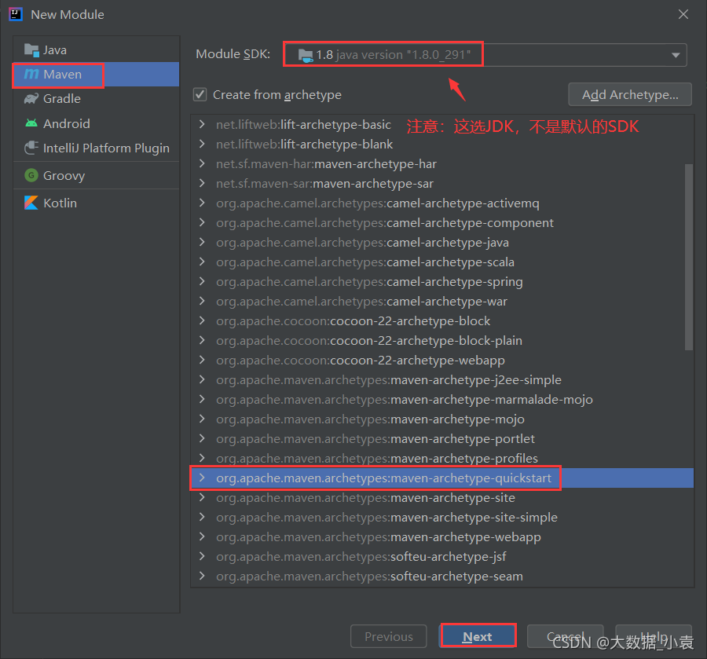Choose Kotlin module type
Viewport: 707px width, 659px height.
pyautogui.click(x=97, y=203)
